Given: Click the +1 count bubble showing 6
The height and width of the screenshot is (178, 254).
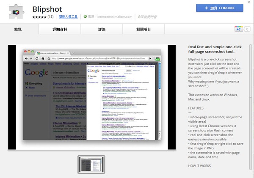Looking at the screenshot, I should tap(247, 29).
